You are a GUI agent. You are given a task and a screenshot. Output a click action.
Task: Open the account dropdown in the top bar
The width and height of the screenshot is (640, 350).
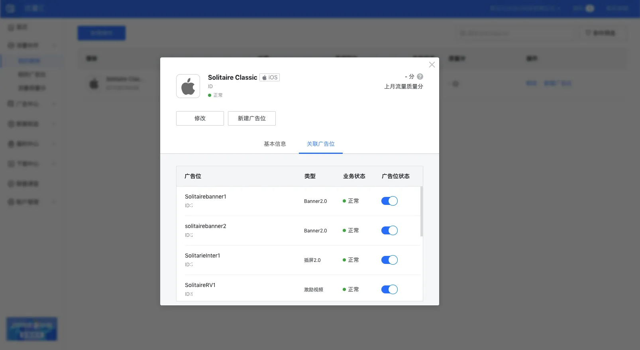[x=524, y=8]
